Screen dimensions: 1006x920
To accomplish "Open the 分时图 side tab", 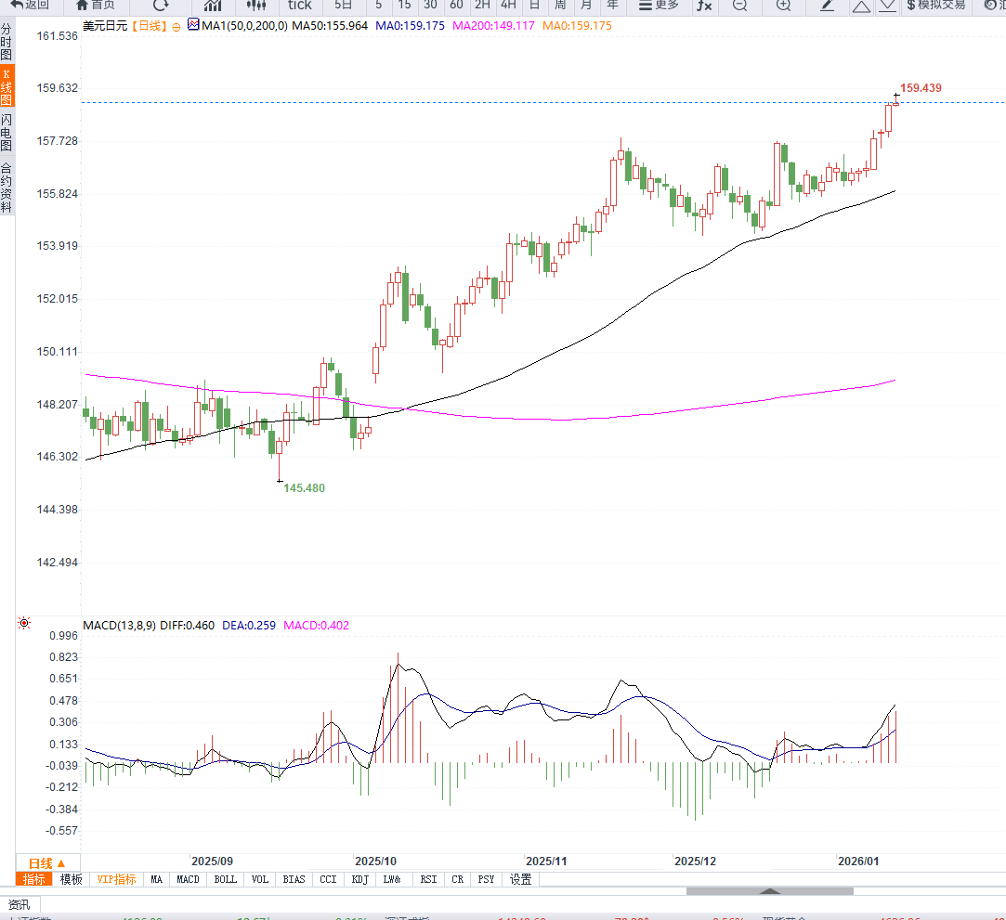I will pos(7,42).
